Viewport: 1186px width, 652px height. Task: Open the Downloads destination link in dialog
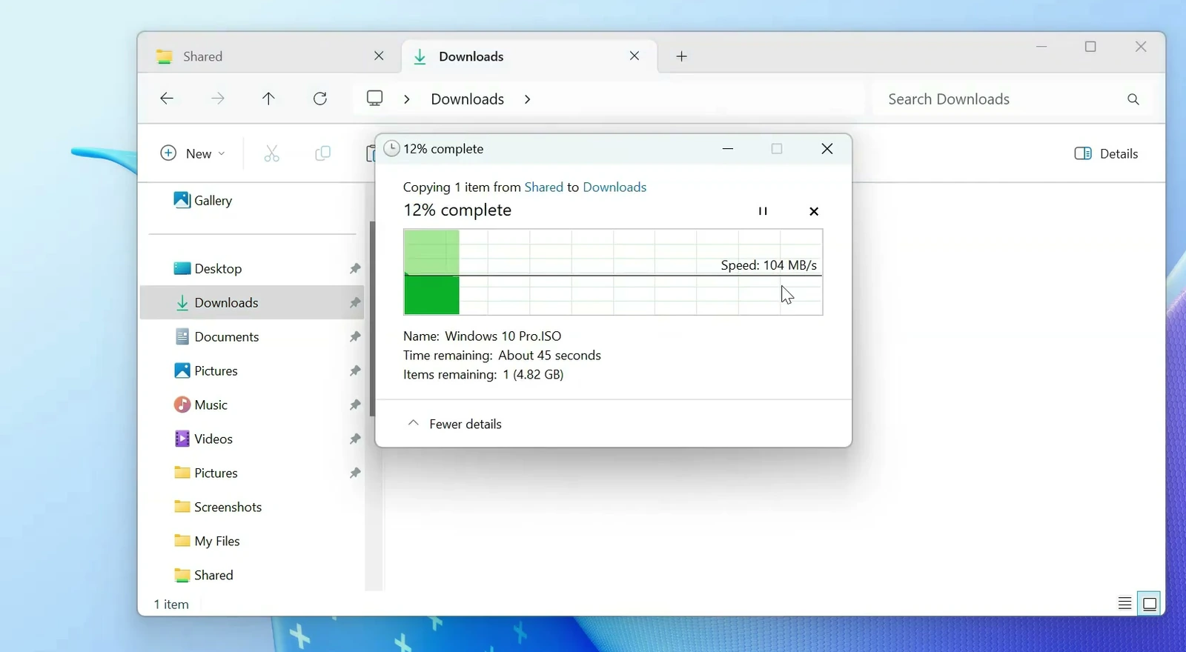(614, 187)
